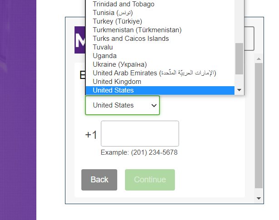This screenshot has height=220, width=279.
Task: Pick Turkmenistan from the country list
Action: pos(137,30)
